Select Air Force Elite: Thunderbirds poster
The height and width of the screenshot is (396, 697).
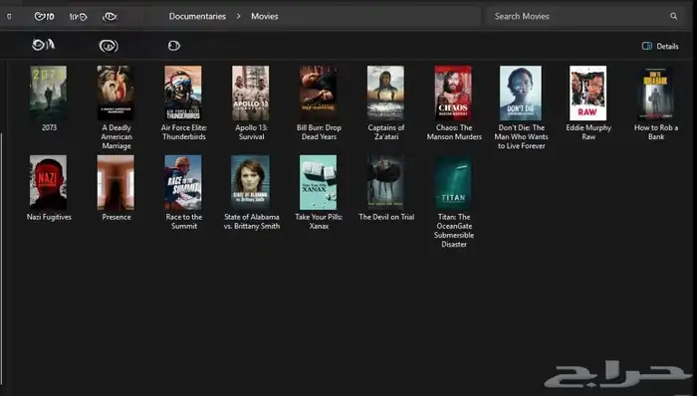click(x=183, y=94)
